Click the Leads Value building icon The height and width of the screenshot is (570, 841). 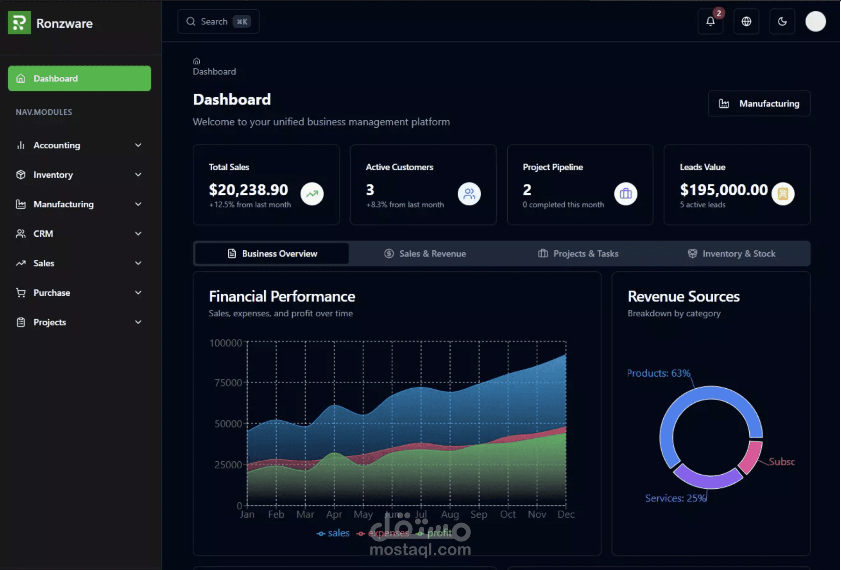[783, 194]
